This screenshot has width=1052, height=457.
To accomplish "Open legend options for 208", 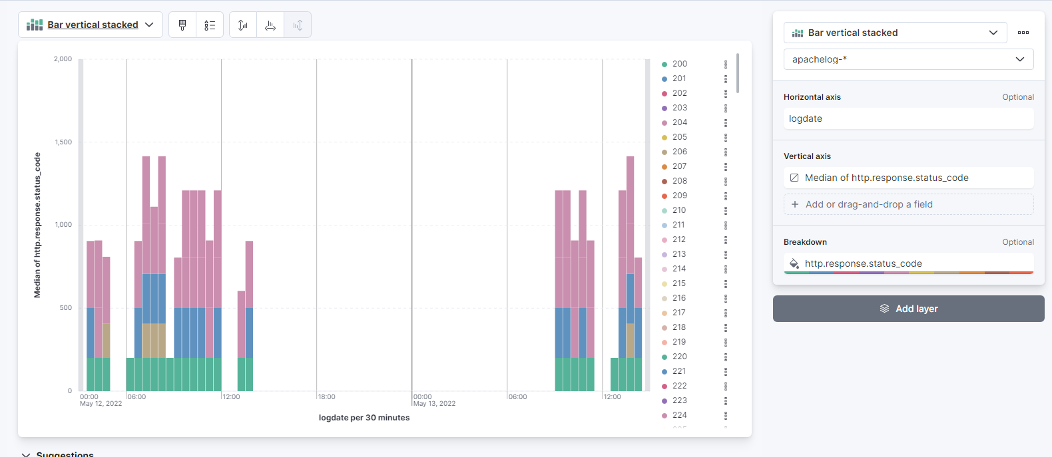I will pyautogui.click(x=726, y=182).
